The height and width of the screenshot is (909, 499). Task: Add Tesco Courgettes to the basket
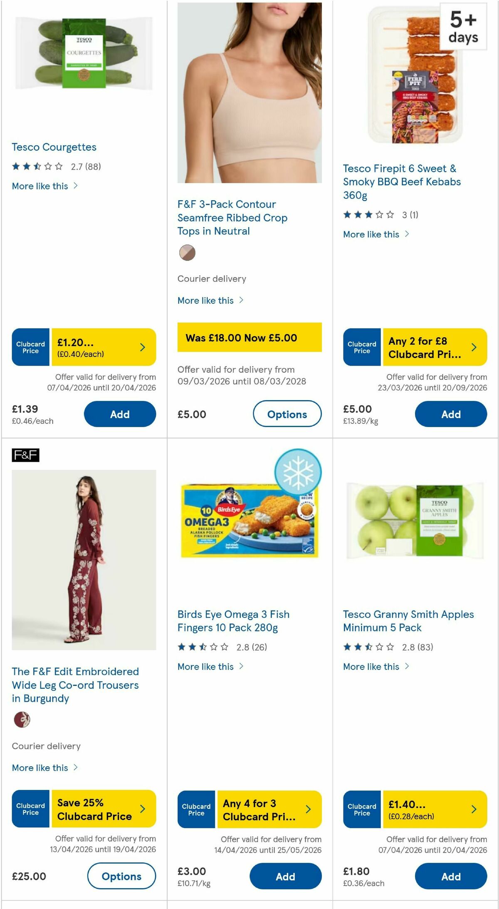click(x=120, y=414)
